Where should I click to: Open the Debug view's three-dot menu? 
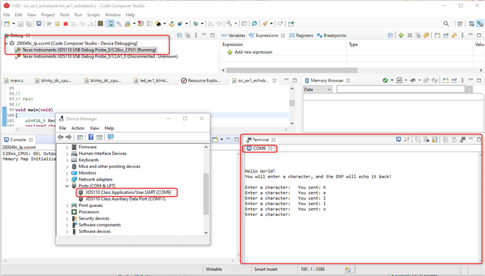pos(196,35)
